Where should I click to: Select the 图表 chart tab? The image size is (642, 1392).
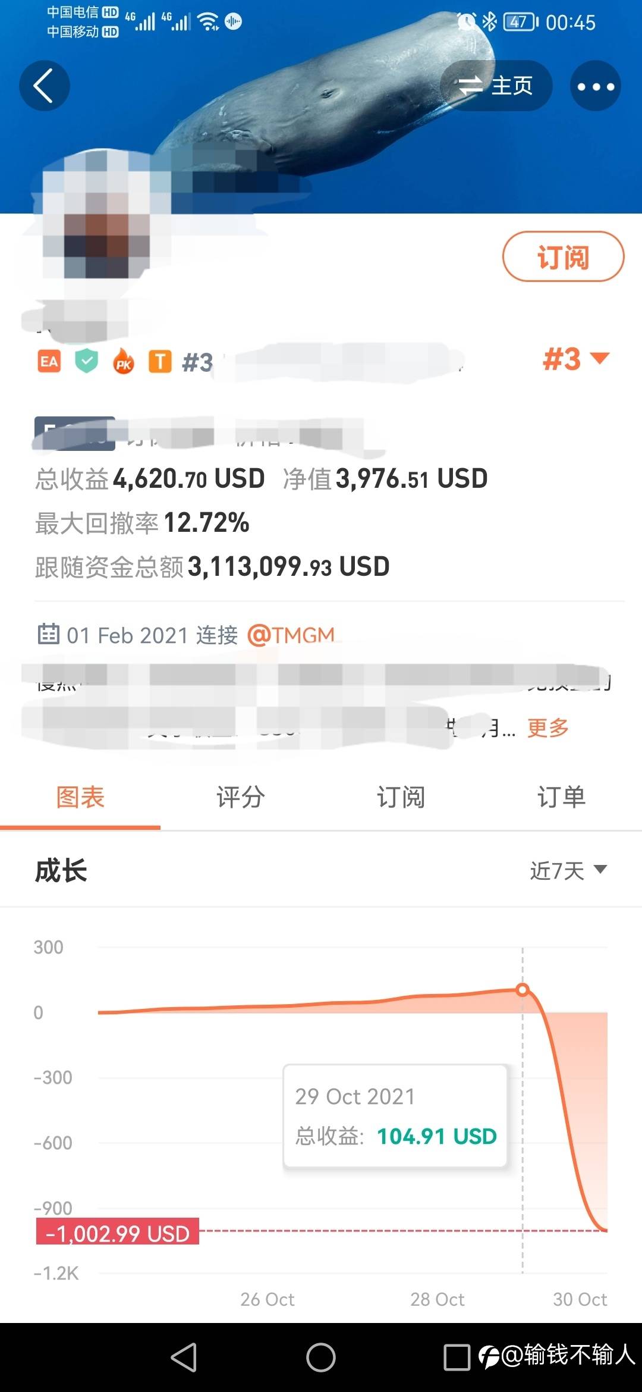(80, 797)
